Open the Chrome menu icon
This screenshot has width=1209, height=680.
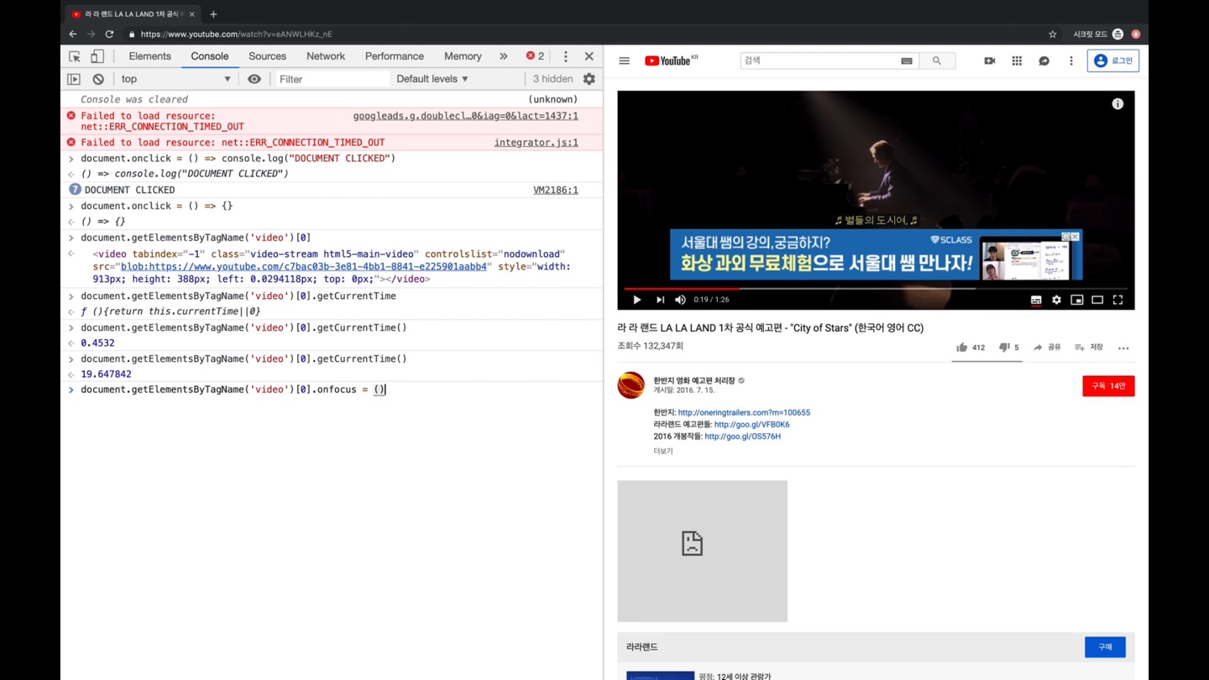pyautogui.click(x=1136, y=34)
